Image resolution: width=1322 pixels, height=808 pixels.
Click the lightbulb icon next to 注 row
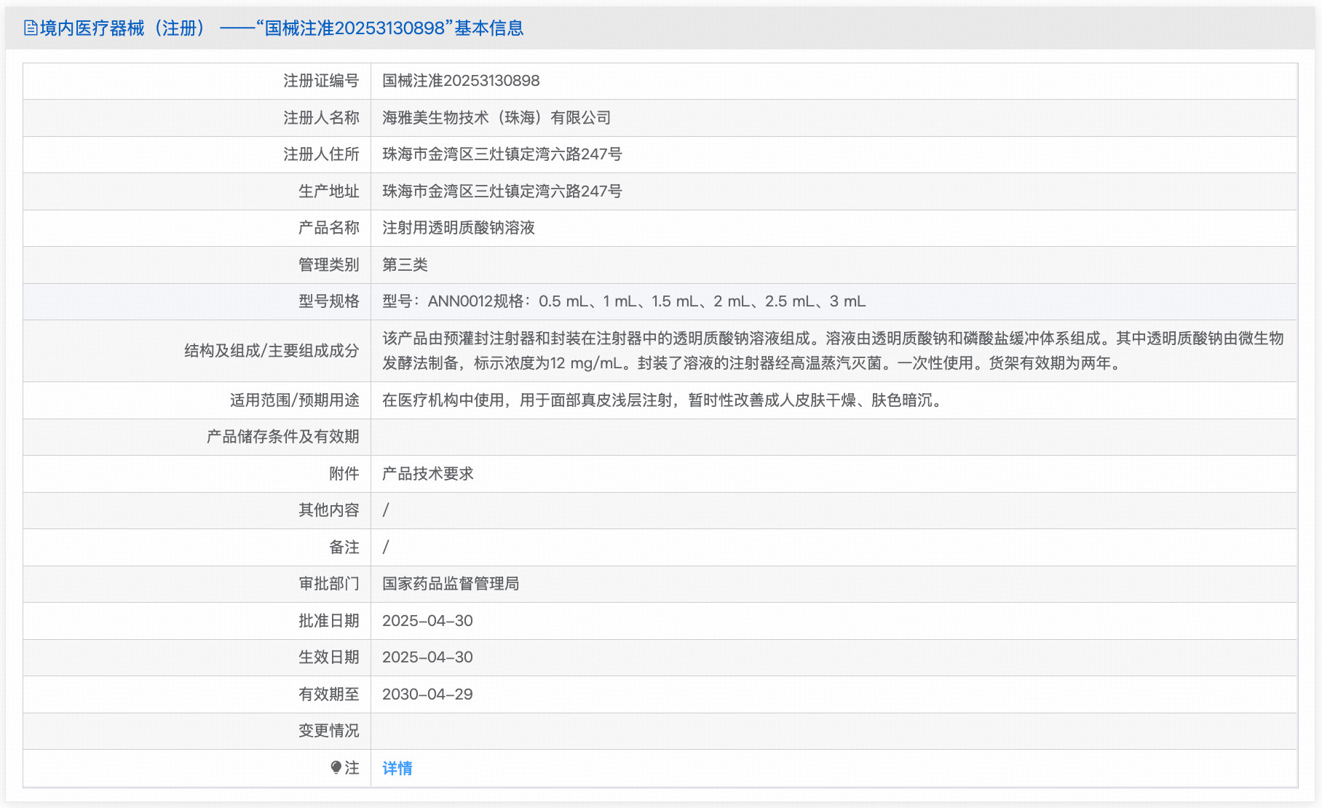click(x=336, y=768)
